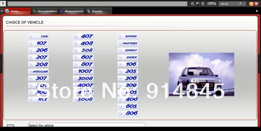Choose the 4007 model
Viewport: 261px width, 131px height.
tap(83, 85)
